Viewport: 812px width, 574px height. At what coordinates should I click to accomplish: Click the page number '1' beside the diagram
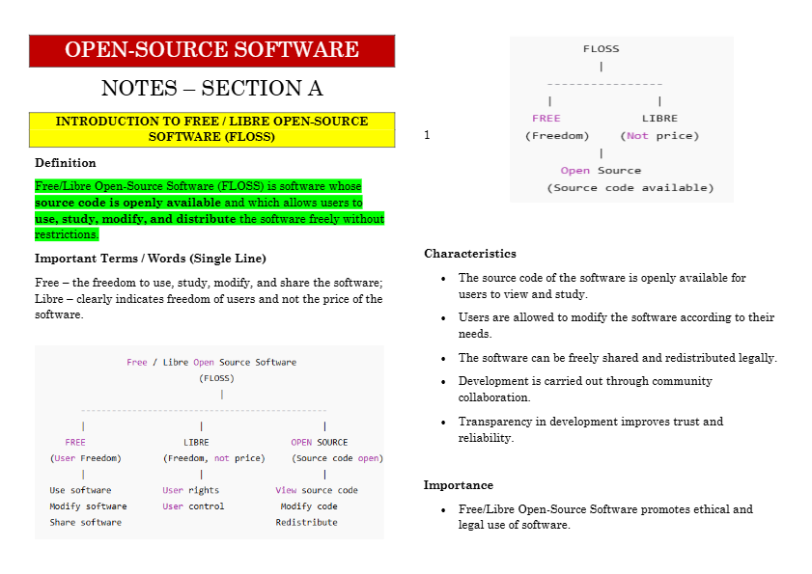coord(427,135)
